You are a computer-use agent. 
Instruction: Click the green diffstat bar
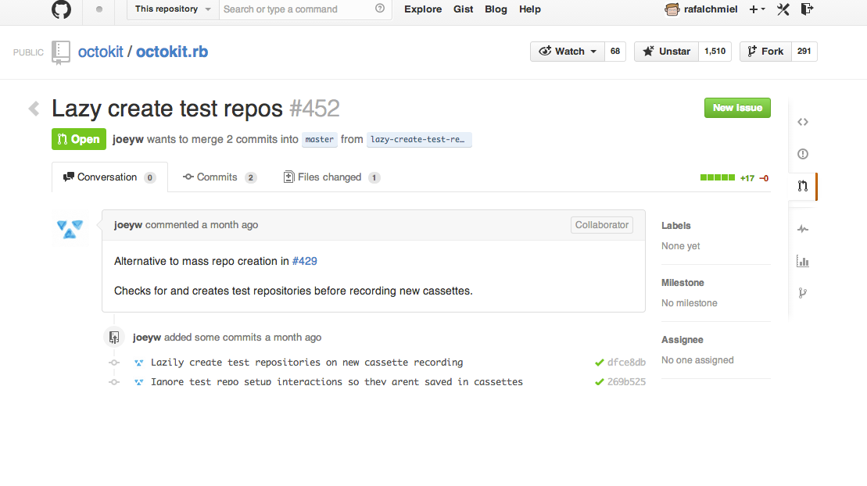coord(717,177)
